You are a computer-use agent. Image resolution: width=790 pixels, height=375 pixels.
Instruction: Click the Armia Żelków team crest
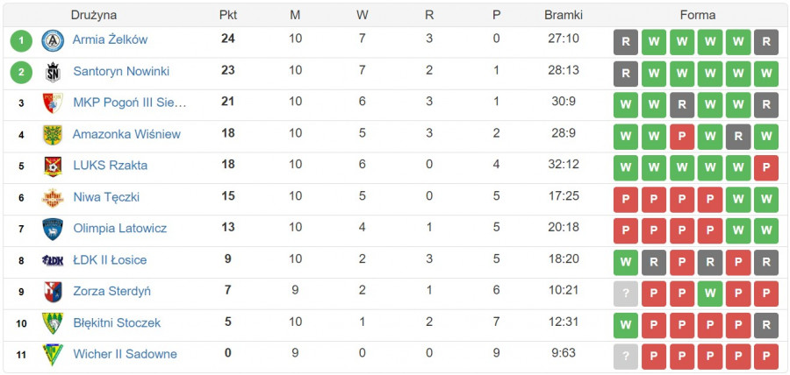pos(53,40)
